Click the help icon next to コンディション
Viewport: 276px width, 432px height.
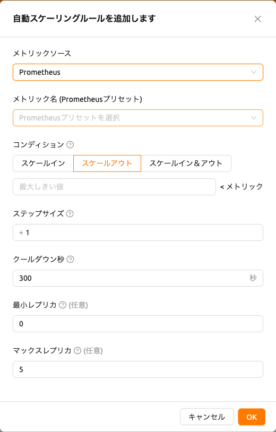pyautogui.click(x=70, y=145)
